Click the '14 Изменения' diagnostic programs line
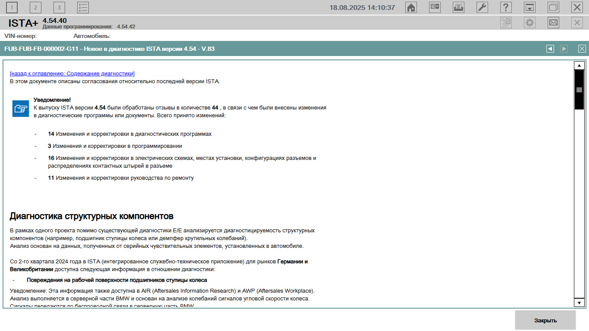This screenshot has height=331, width=589. point(130,134)
